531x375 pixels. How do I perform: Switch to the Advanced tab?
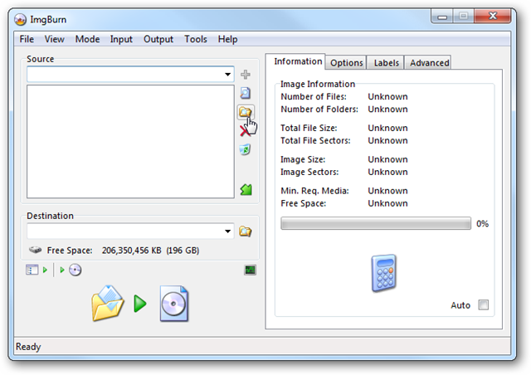(428, 63)
